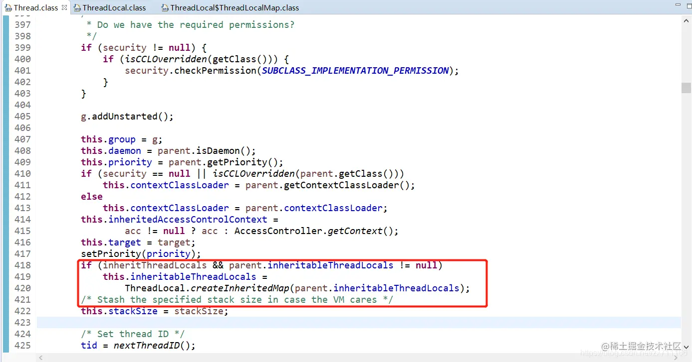The image size is (692, 362).
Task: Grab the vertical scrollbar thumb of the editor
Action: [687, 88]
